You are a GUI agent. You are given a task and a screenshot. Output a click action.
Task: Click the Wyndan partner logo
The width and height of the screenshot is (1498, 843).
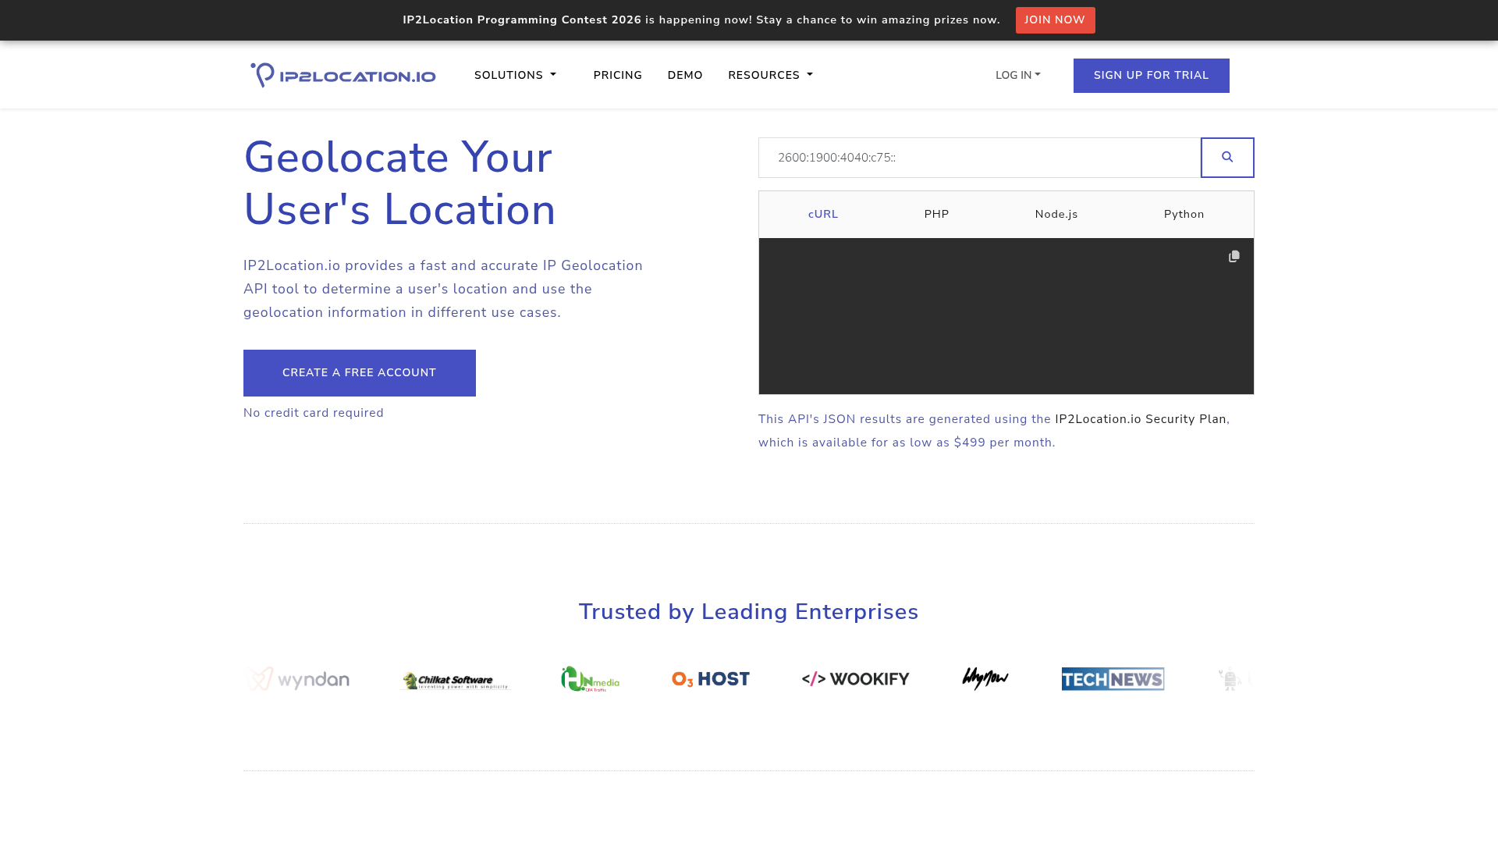click(298, 679)
